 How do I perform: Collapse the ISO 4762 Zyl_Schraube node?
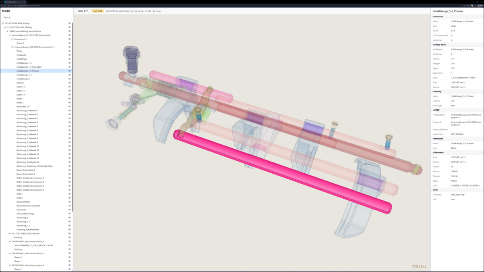[10, 233]
